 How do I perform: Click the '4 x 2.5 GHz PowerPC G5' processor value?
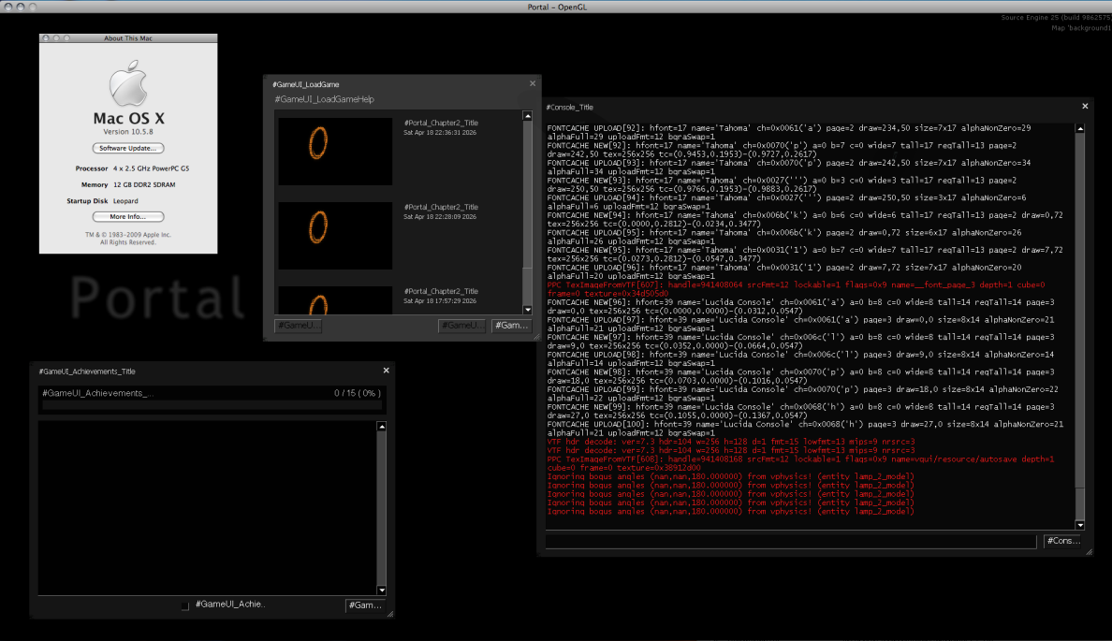(151, 168)
